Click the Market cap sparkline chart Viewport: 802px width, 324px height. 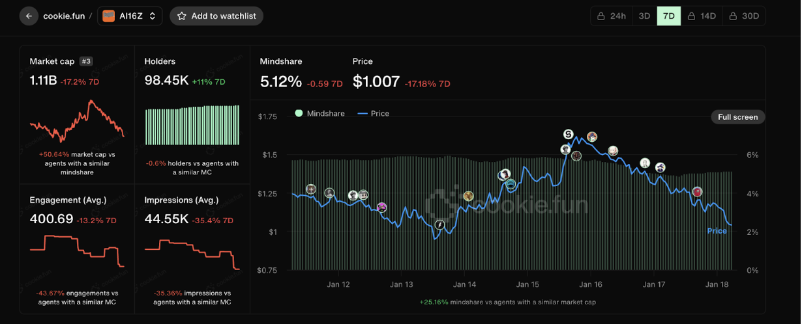[77, 122]
